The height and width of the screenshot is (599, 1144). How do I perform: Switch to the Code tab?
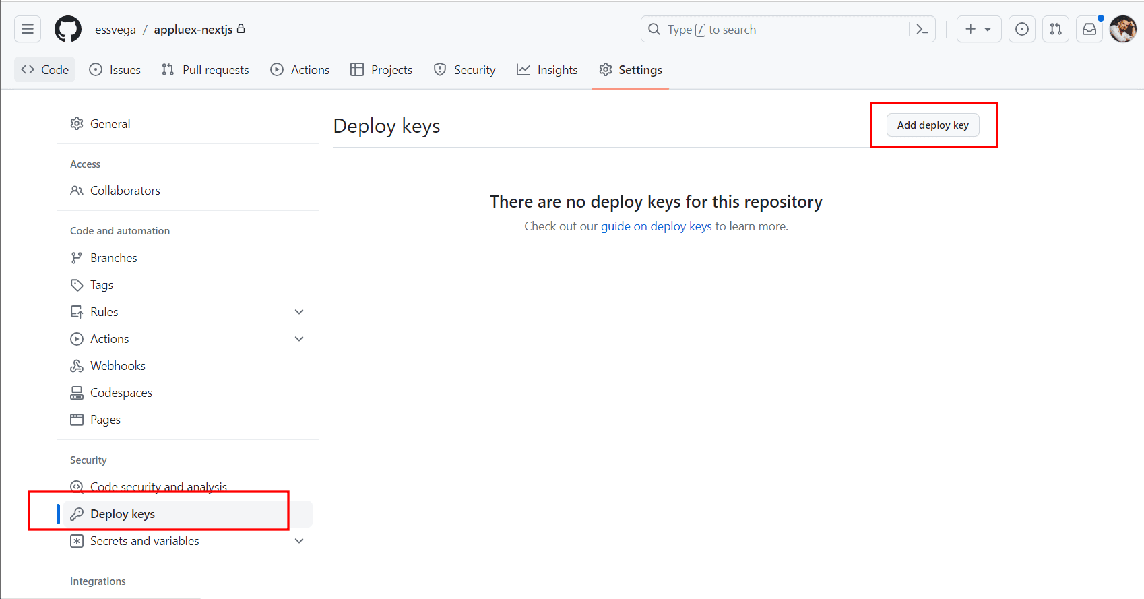coord(45,70)
